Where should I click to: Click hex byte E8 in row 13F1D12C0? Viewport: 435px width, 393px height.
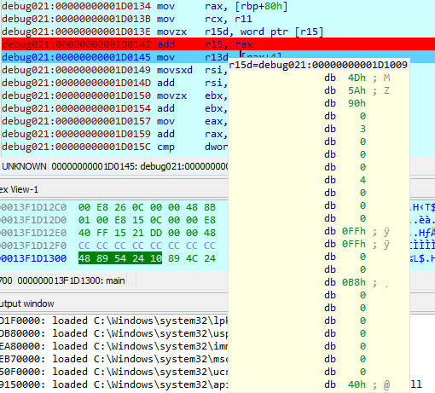click(102, 207)
